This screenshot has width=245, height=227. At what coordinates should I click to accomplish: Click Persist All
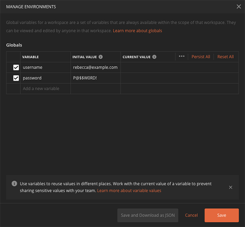pyautogui.click(x=201, y=57)
